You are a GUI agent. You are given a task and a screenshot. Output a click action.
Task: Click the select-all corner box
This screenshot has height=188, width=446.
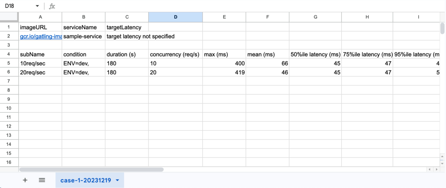point(9,17)
